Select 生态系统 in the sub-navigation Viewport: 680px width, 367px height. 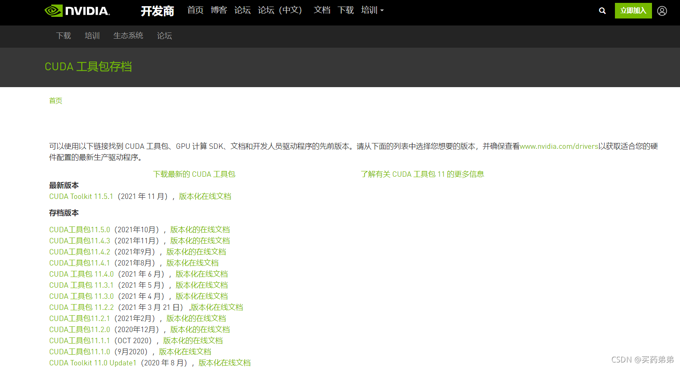click(129, 36)
